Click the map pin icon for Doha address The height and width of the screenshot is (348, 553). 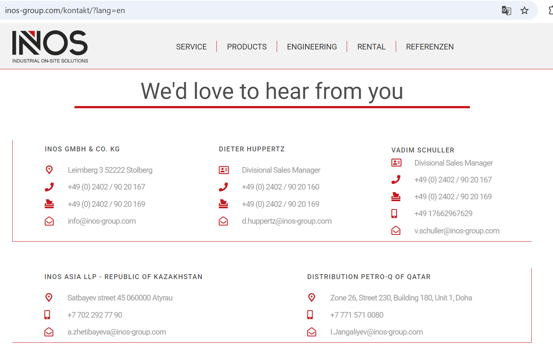click(x=312, y=298)
